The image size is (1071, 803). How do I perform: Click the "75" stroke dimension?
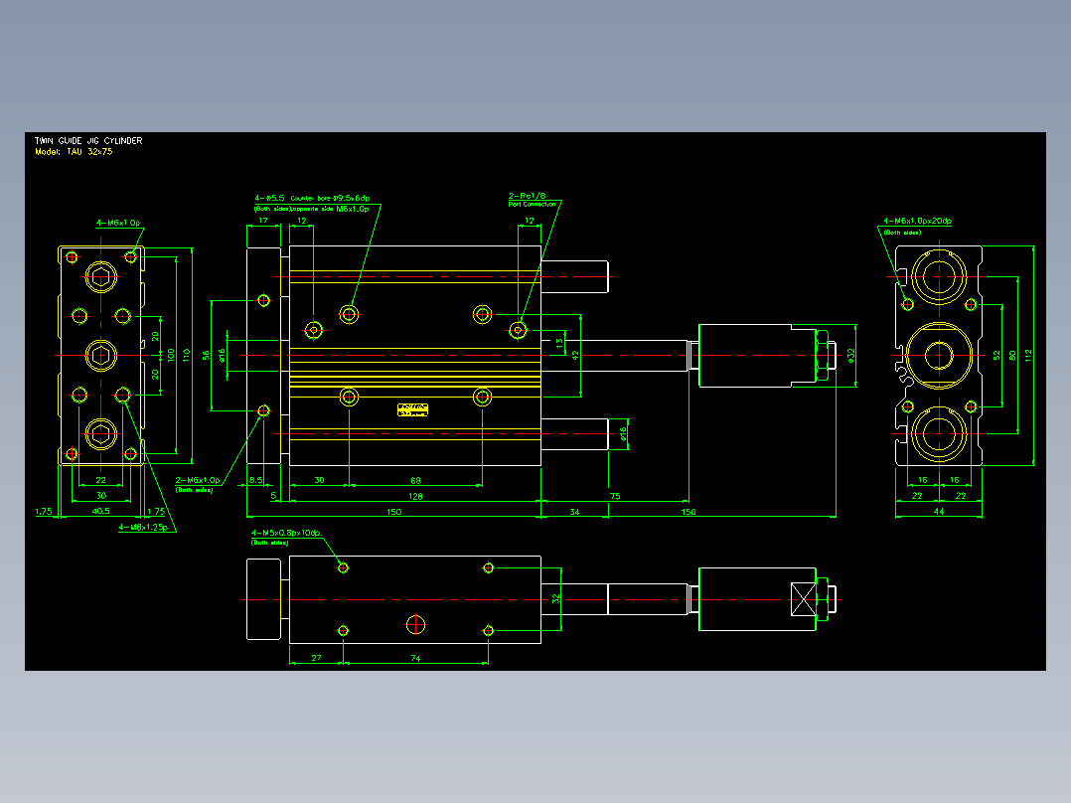pos(615,497)
